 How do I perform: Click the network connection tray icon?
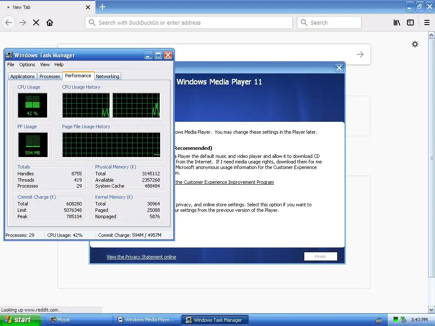(404, 320)
